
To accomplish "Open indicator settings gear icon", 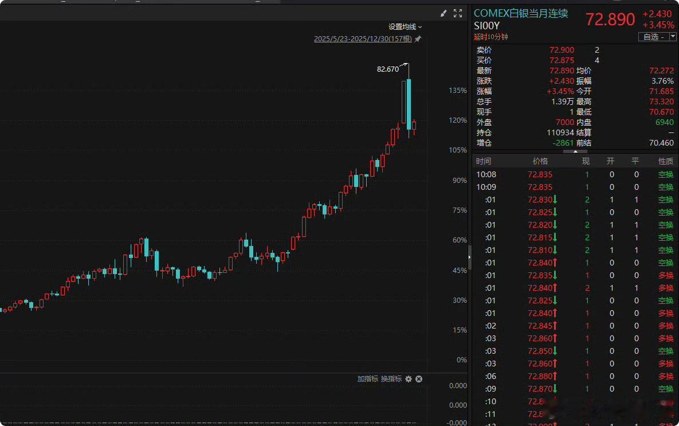I will 409,379.
